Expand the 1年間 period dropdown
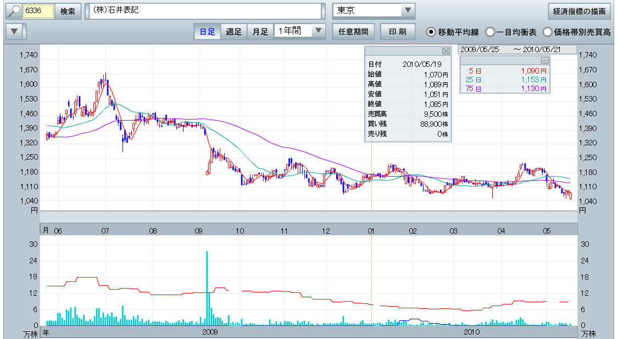618x339 pixels. coord(318,31)
